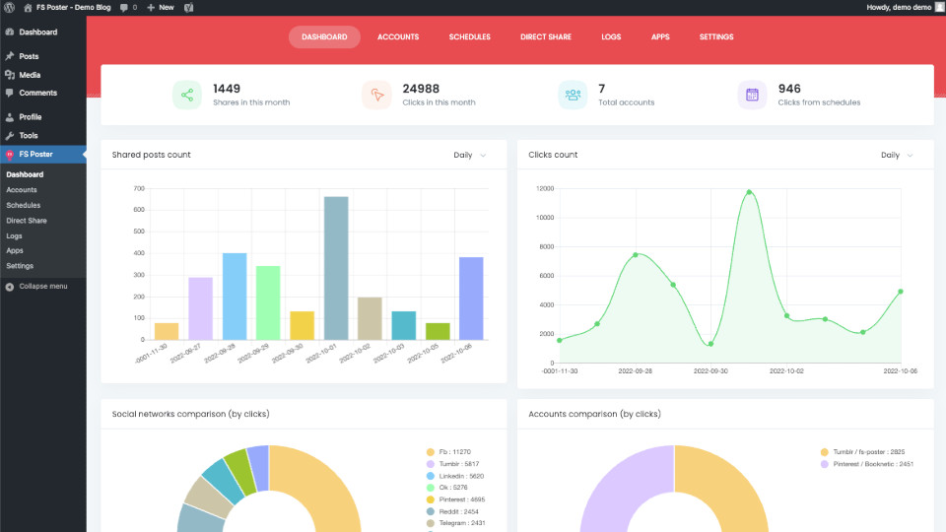Click the FS Poster admin bar icon
The image size is (946, 532).
coord(189,8)
